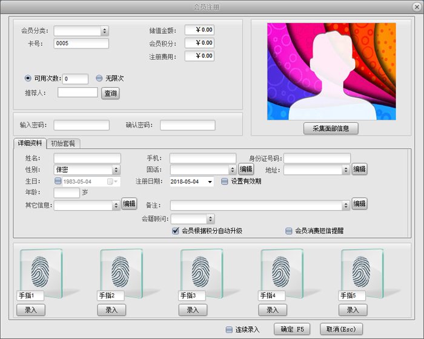This screenshot has height=339, width=424.
Task: Click the 查询 button next to 推荐人
Action: pos(110,93)
